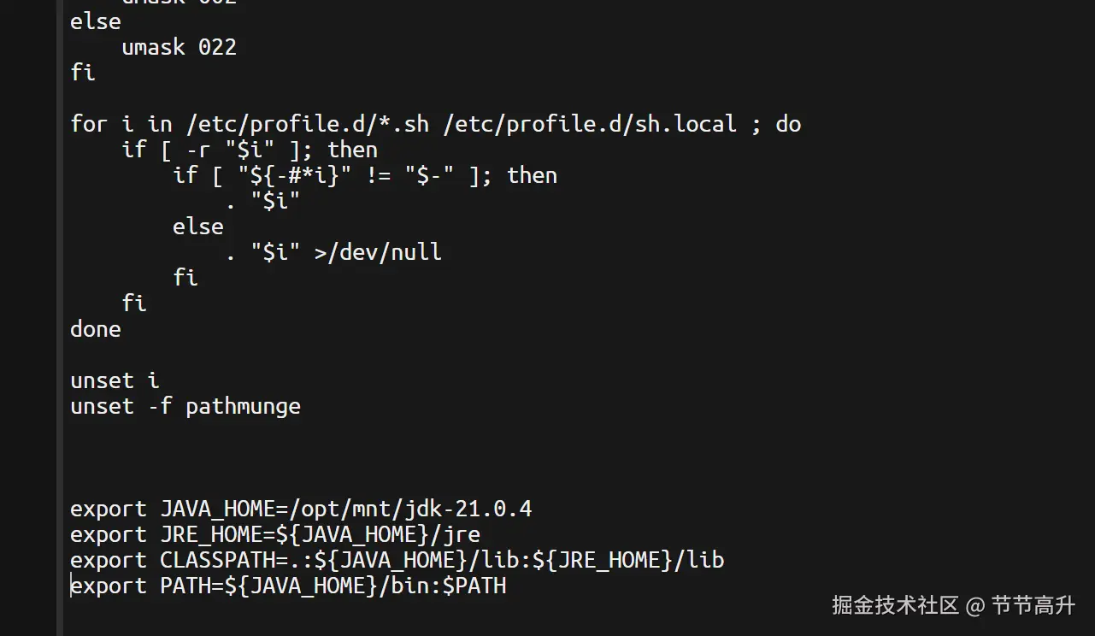The image size is (1095, 636).
Task: Click the >/dev/null redirection text
Action: [378, 252]
